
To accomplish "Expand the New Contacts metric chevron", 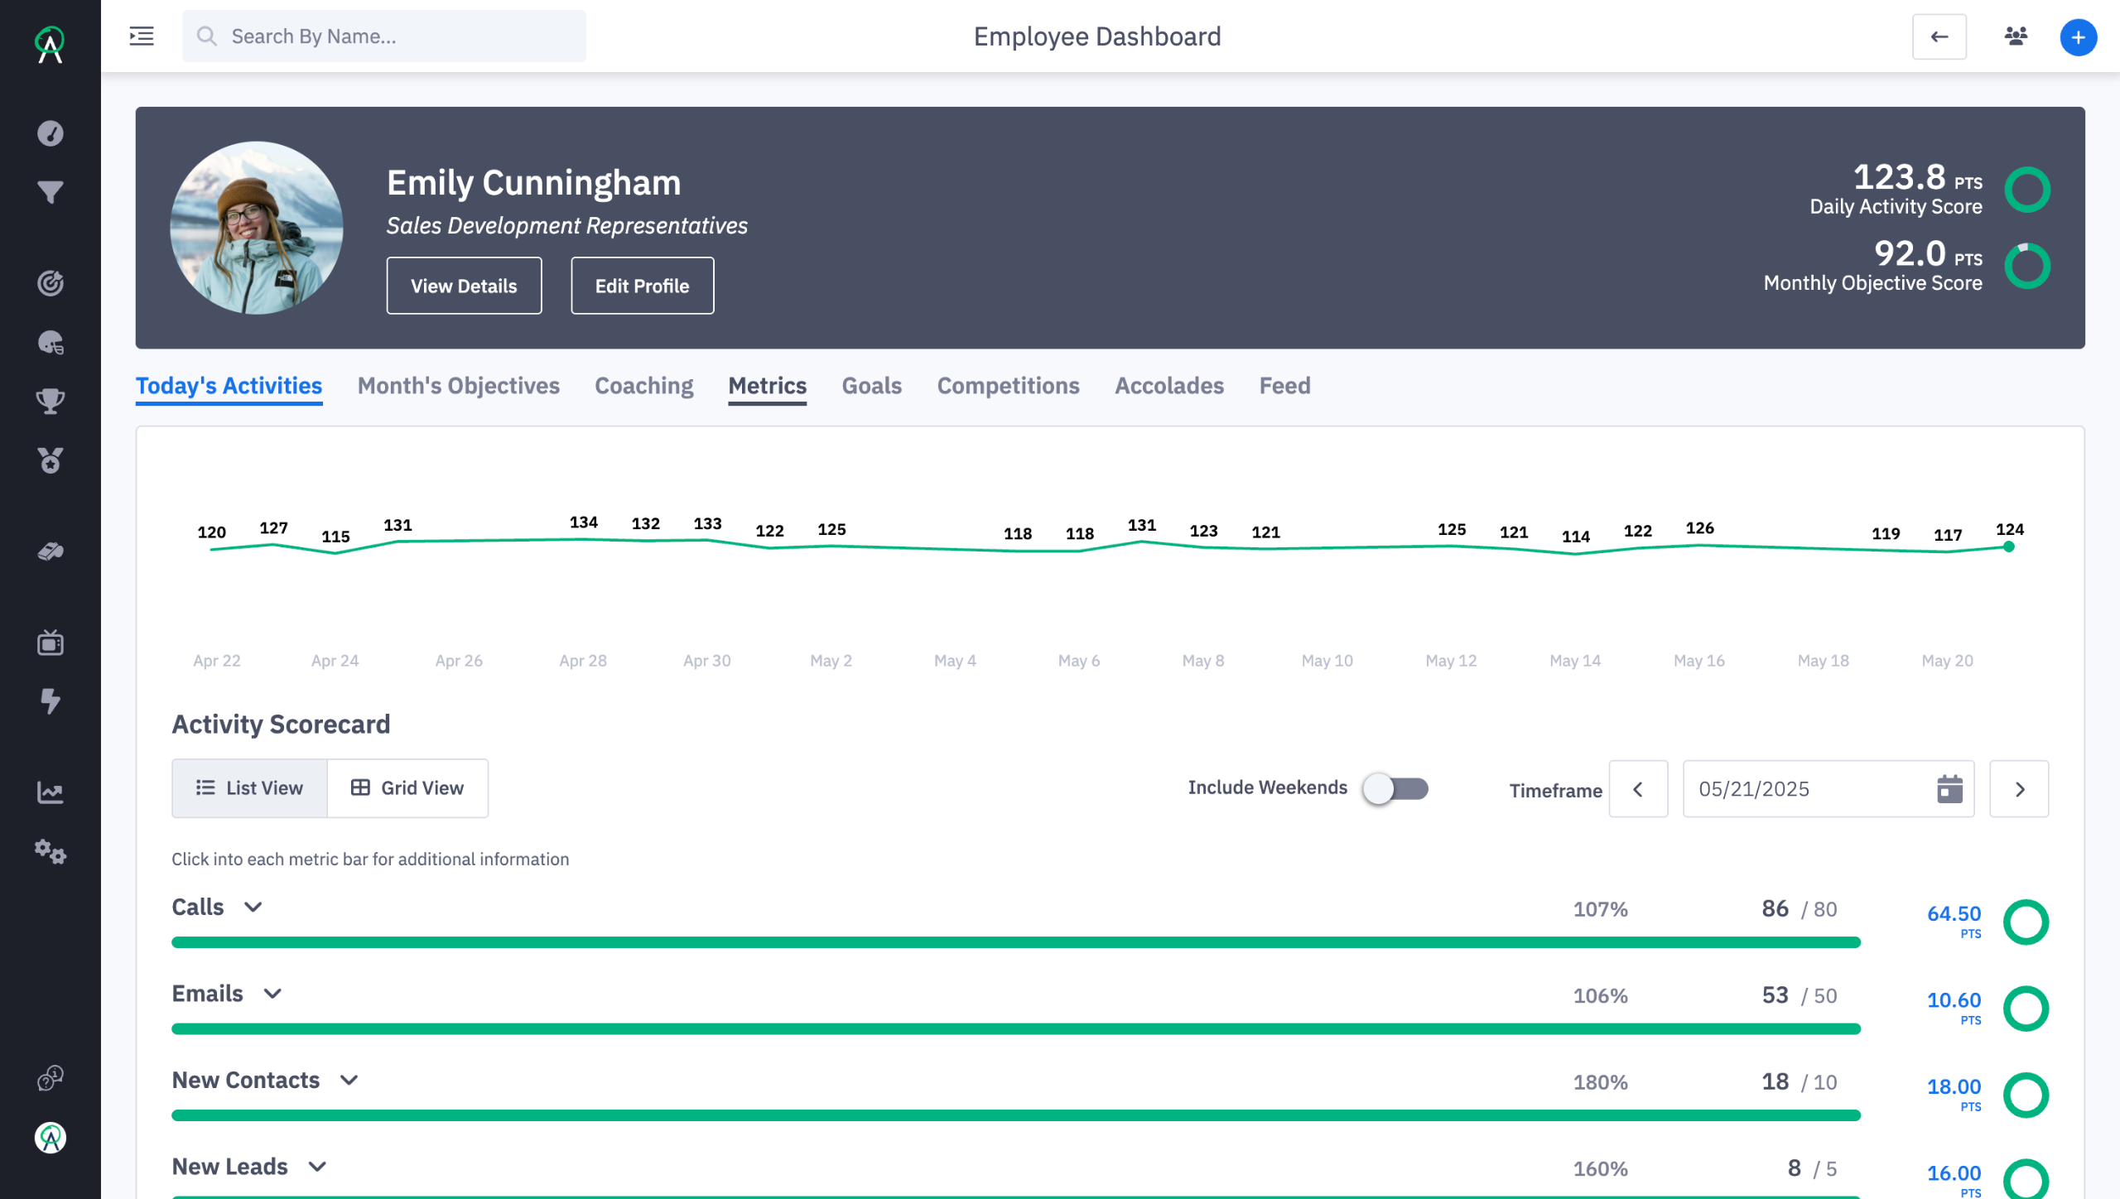I will click(x=349, y=1081).
